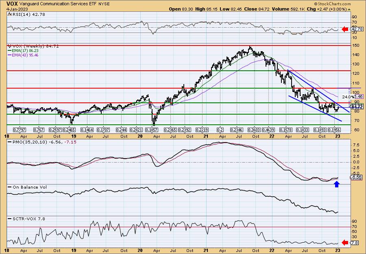Click the "SCTR-VOX 7.8" panel label
This screenshot has height=254, width=366.
click(x=29, y=219)
